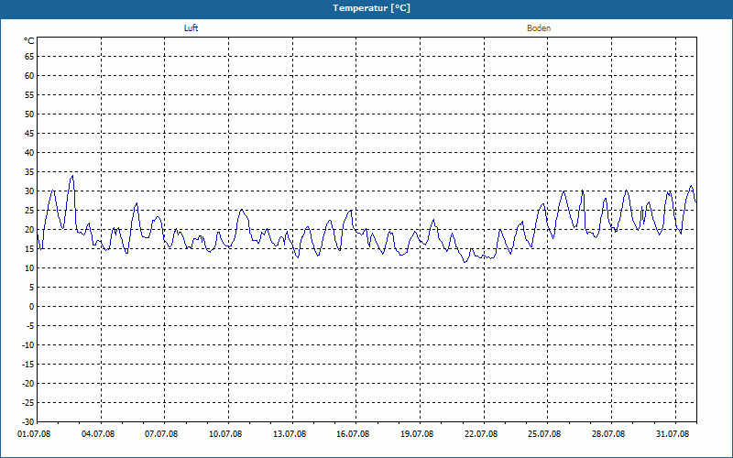Click the 22.07.08 date label
This screenshot has width=733, height=458.
(481, 433)
